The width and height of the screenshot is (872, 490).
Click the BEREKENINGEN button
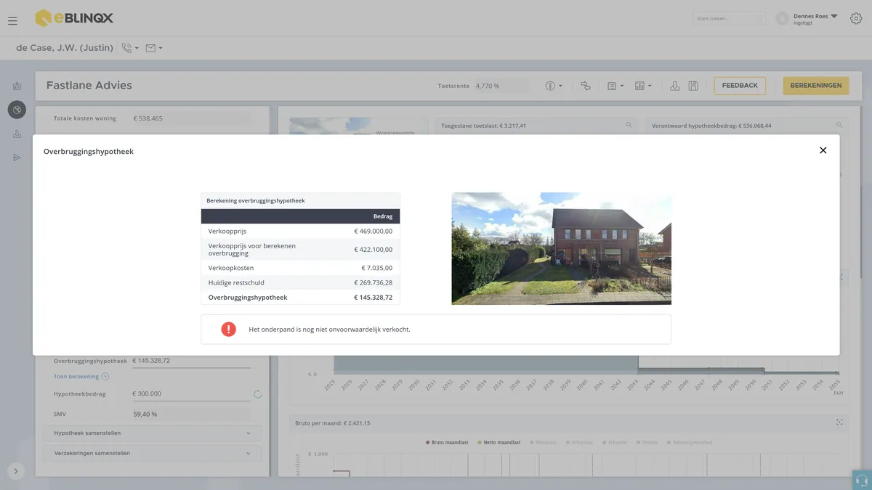(816, 86)
